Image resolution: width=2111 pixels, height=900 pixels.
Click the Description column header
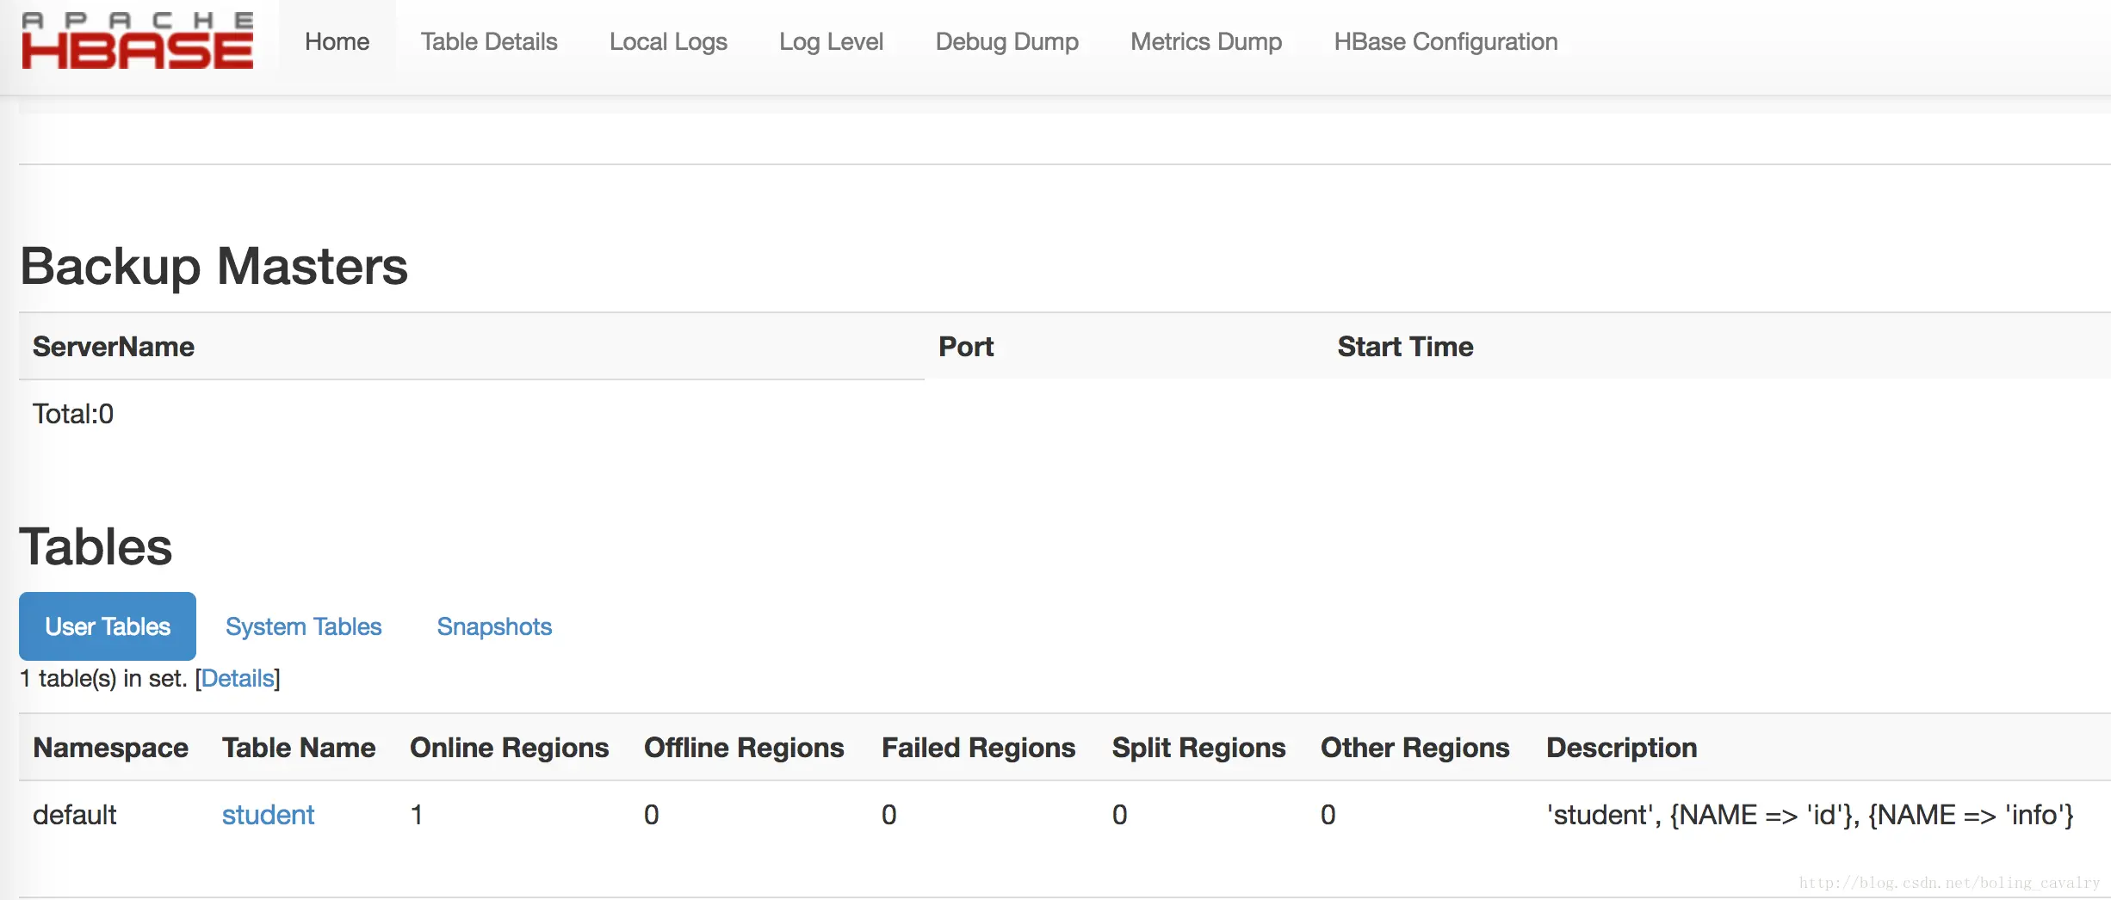tap(1621, 748)
